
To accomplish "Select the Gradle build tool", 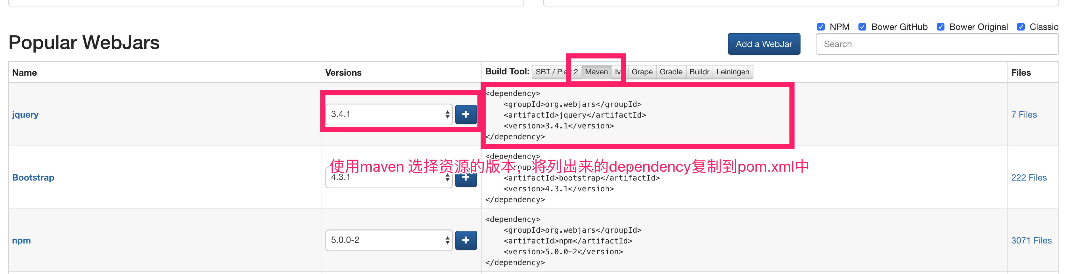I will coord(671,72).
